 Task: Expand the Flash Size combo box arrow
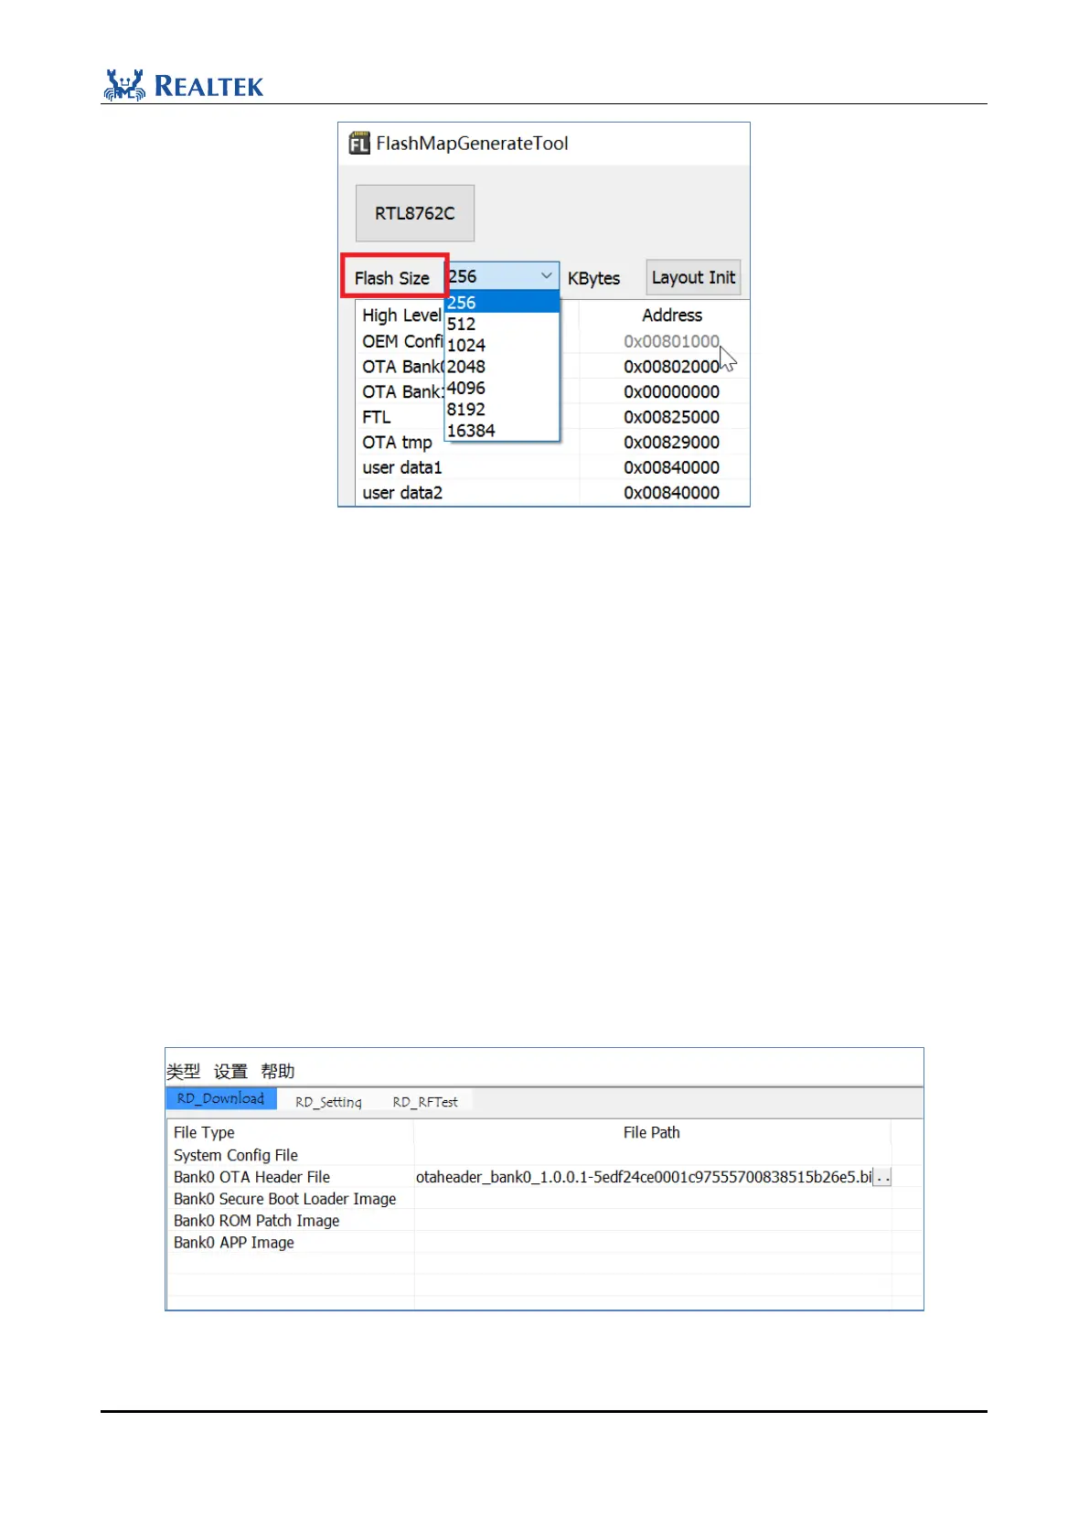pyautogui.click(x=546, y=275)
